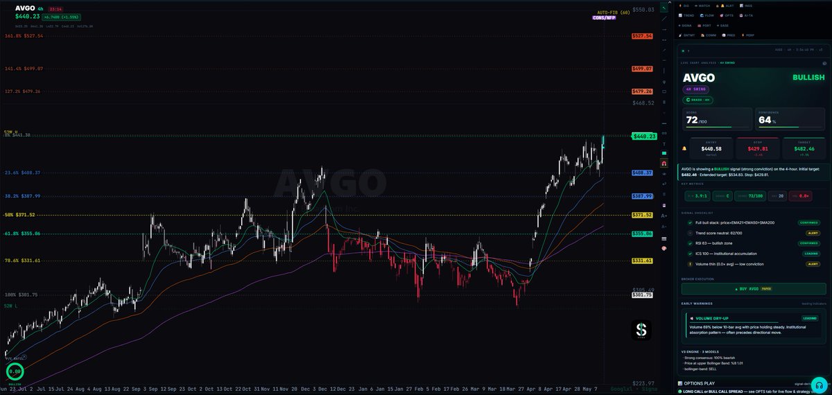Click the settings icon in Live Chart Analysis header
The image size is (832, 395).
click(824, 64)
